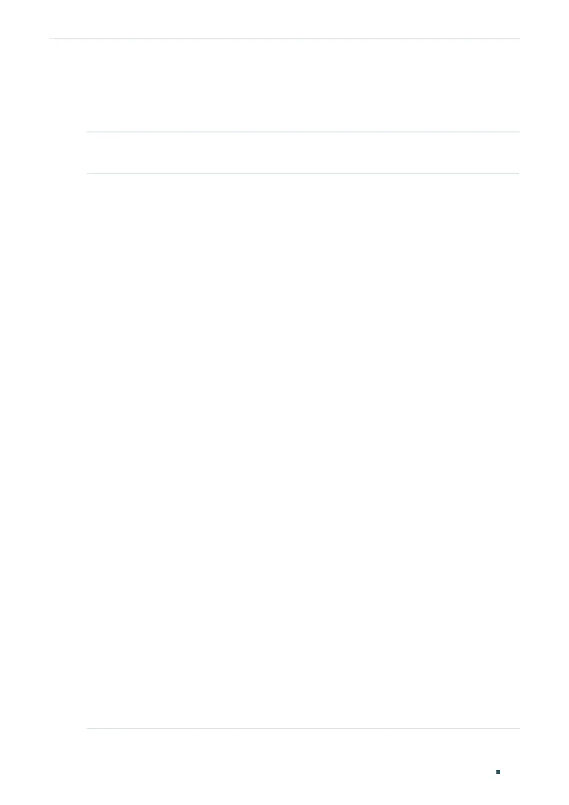Click the line below the empty header row
569x805 pixels.
pyautogui.click(x=303, y=173)
